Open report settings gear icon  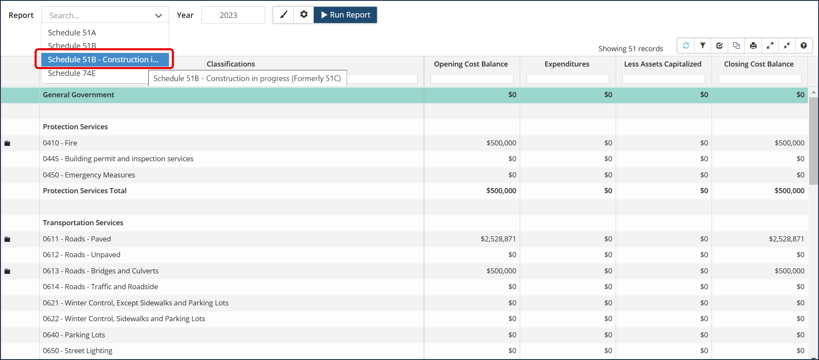[x=304, y=15]
